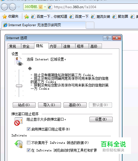Open the 360导航 certificate dropdown
138x161 pixels.
(x=45, y=7)
